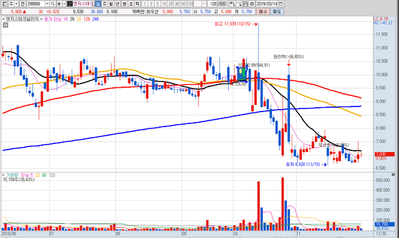This screenshot has width=399, height=238.
Task: Choose the 10 interval button
Action: [x=164, y=4]
